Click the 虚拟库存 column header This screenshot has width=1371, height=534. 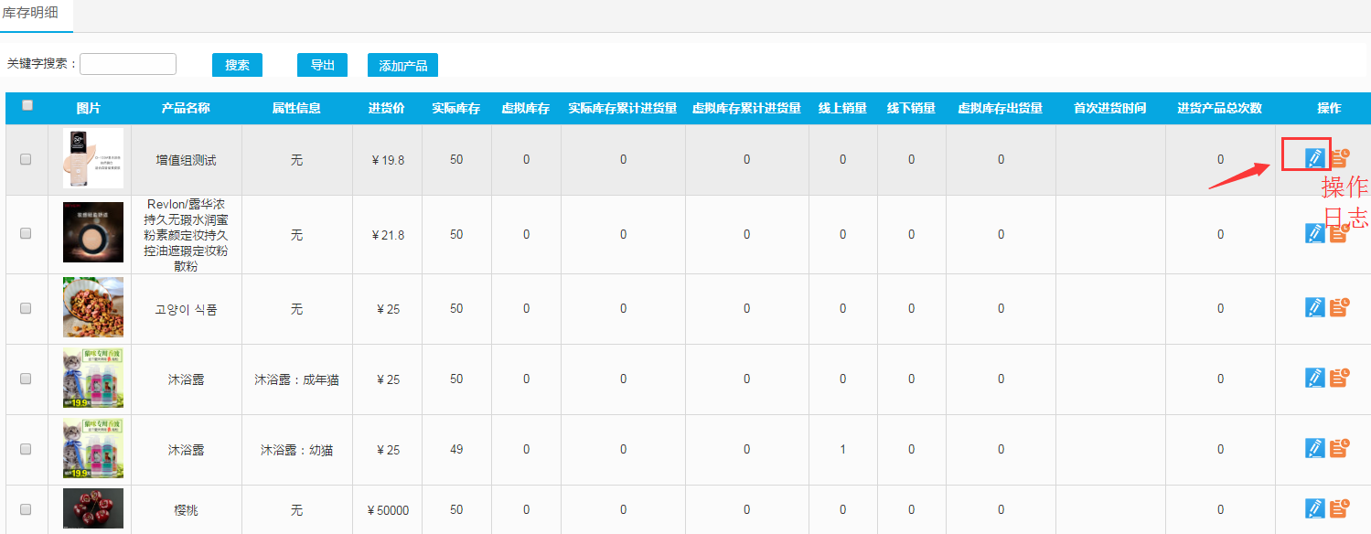(x=526, y=108)
